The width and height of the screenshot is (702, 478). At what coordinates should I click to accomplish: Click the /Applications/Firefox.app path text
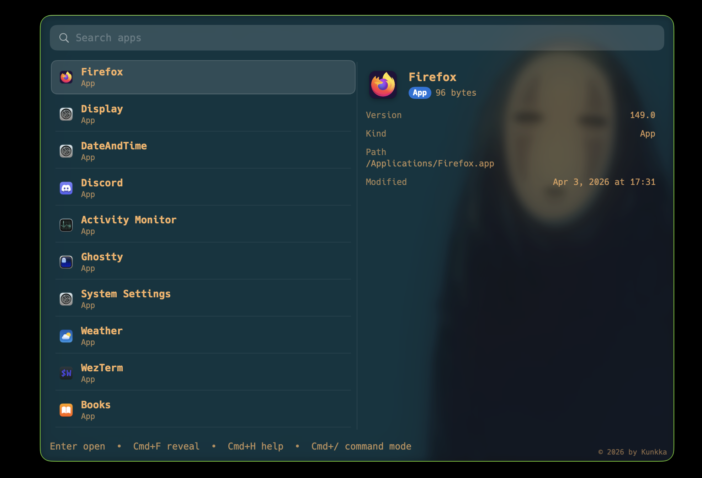click(x=430, y=164)
